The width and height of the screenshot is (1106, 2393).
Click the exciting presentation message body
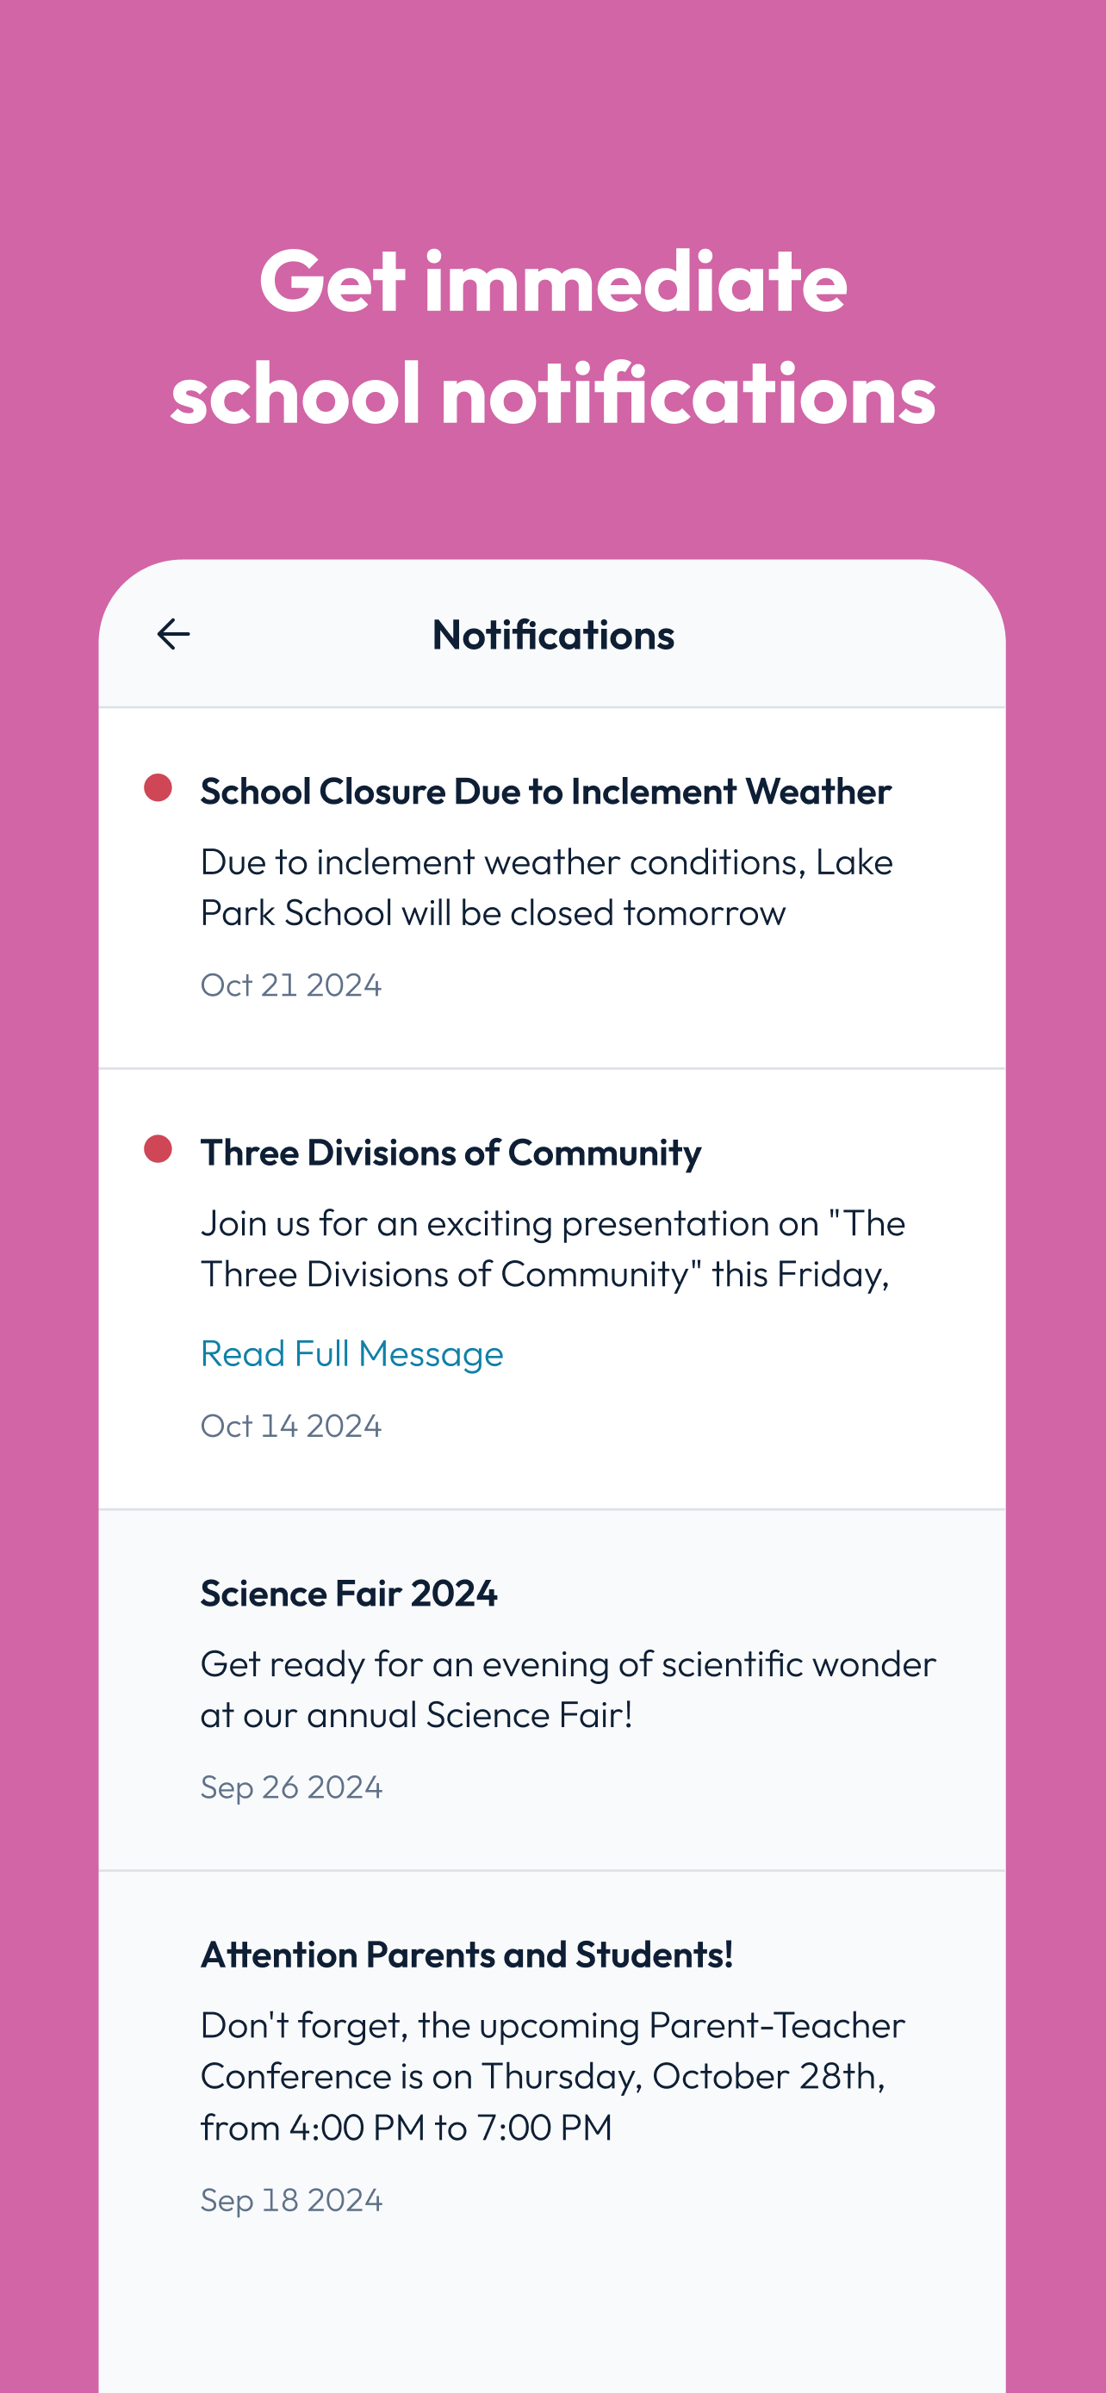coord(551,1248)
